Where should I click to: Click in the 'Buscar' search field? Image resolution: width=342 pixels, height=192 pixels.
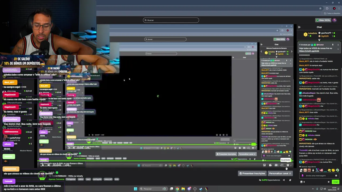(171, 20)
